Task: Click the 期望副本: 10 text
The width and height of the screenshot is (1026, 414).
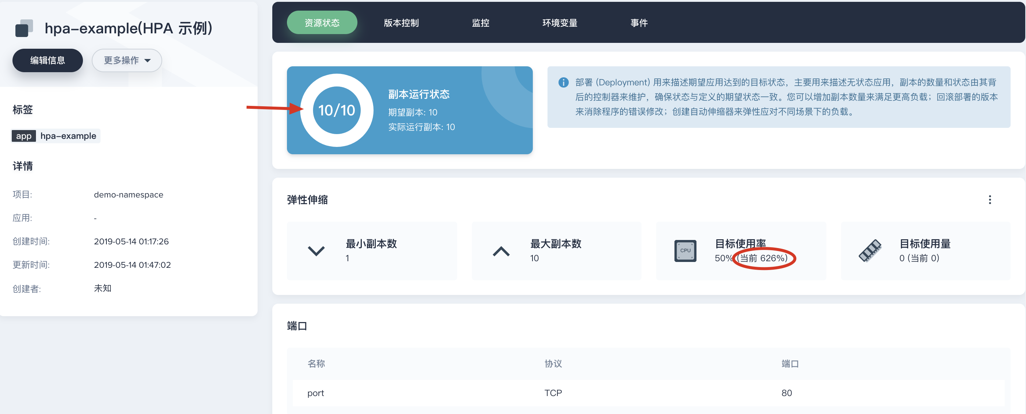Action: (412, 112)
